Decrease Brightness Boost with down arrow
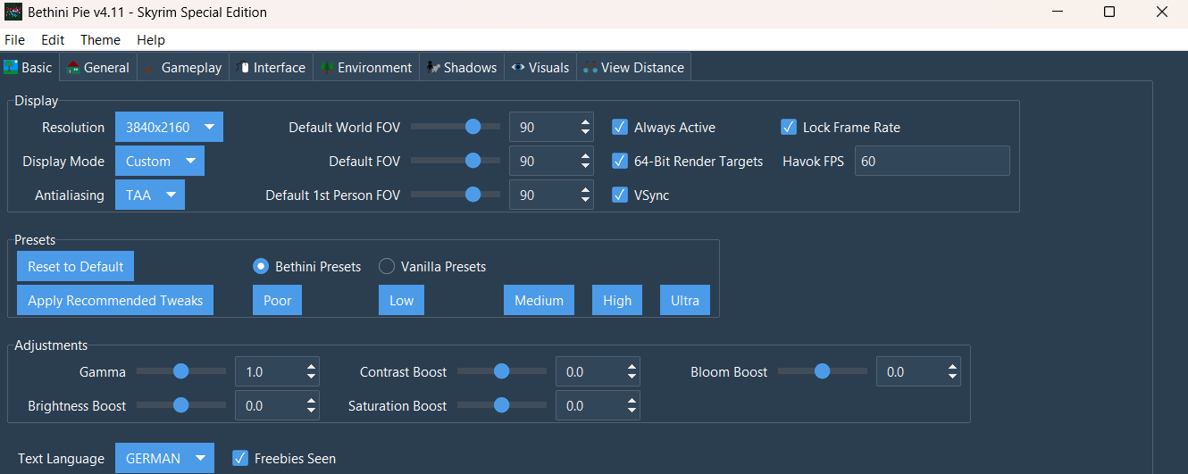 click(x=312, y=412)
